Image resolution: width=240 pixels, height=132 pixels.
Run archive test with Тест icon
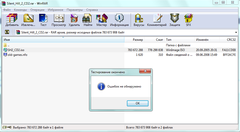(43, 18)
